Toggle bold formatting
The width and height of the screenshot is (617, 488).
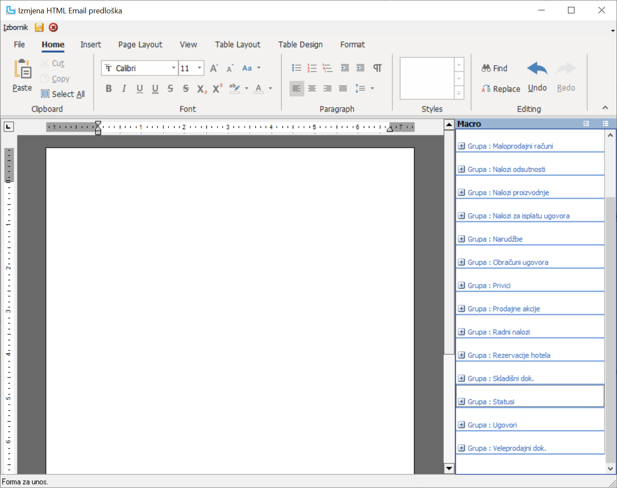[109, 88]
